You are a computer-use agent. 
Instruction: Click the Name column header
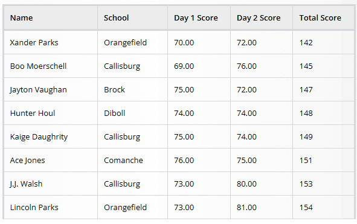point(51,18)
